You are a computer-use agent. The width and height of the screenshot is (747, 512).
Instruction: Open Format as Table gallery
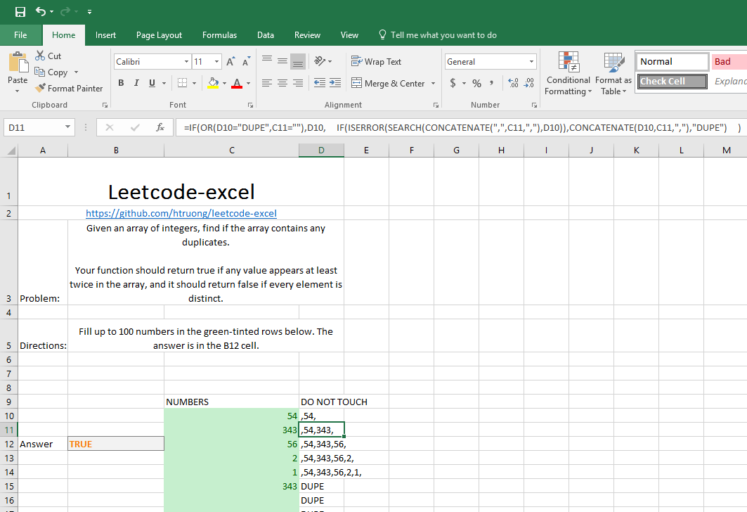click(613, 73)
